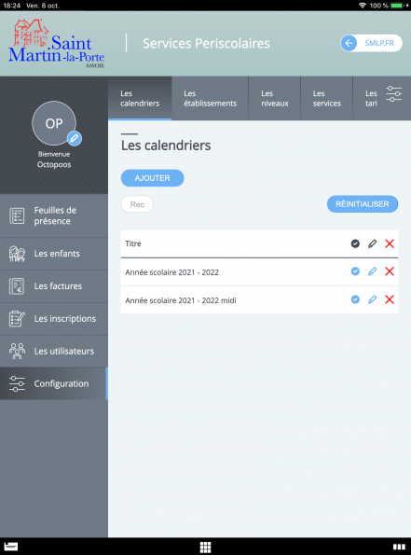
Task: Click the three-blocks icon at bottom right
Action: pos(399,547)
